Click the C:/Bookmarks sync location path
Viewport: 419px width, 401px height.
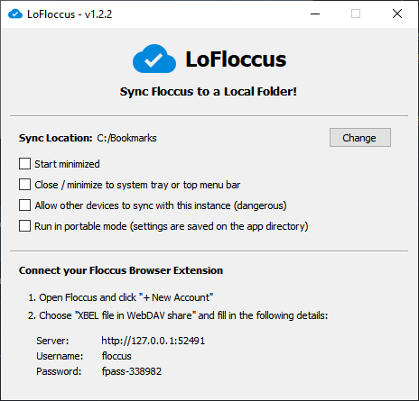(126, 138)
